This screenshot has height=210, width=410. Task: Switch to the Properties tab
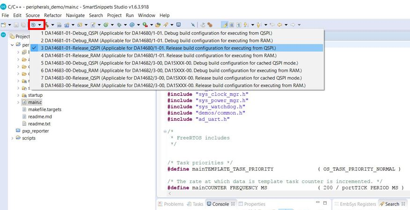252,204
